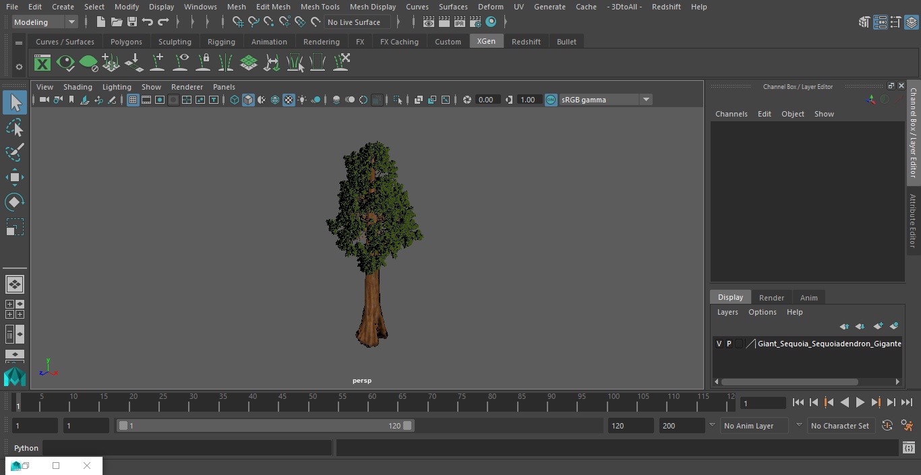Click the Save scene icon

point(132,22)
